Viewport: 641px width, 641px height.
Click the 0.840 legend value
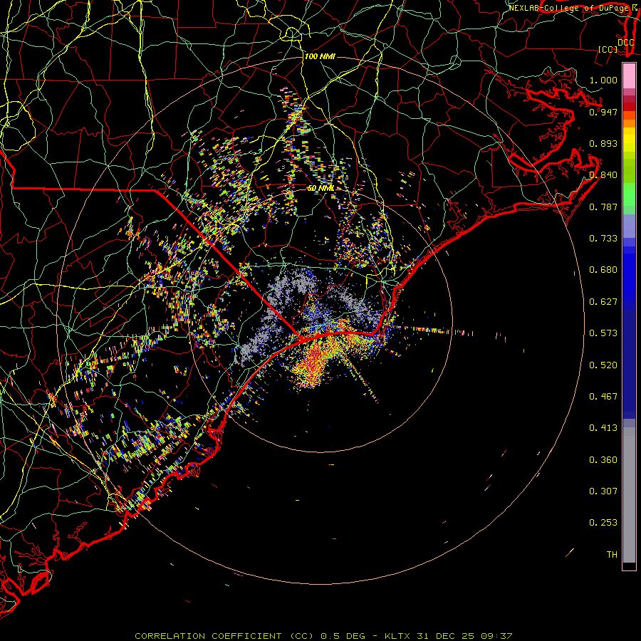tap(603, 175)
